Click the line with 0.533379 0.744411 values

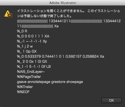(x=60, y=56)
